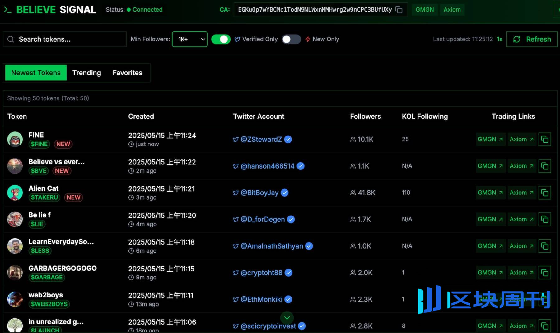Open Axiom link for Alien Cat
This screenshot has width=560, height=333.
click(521, 193)
